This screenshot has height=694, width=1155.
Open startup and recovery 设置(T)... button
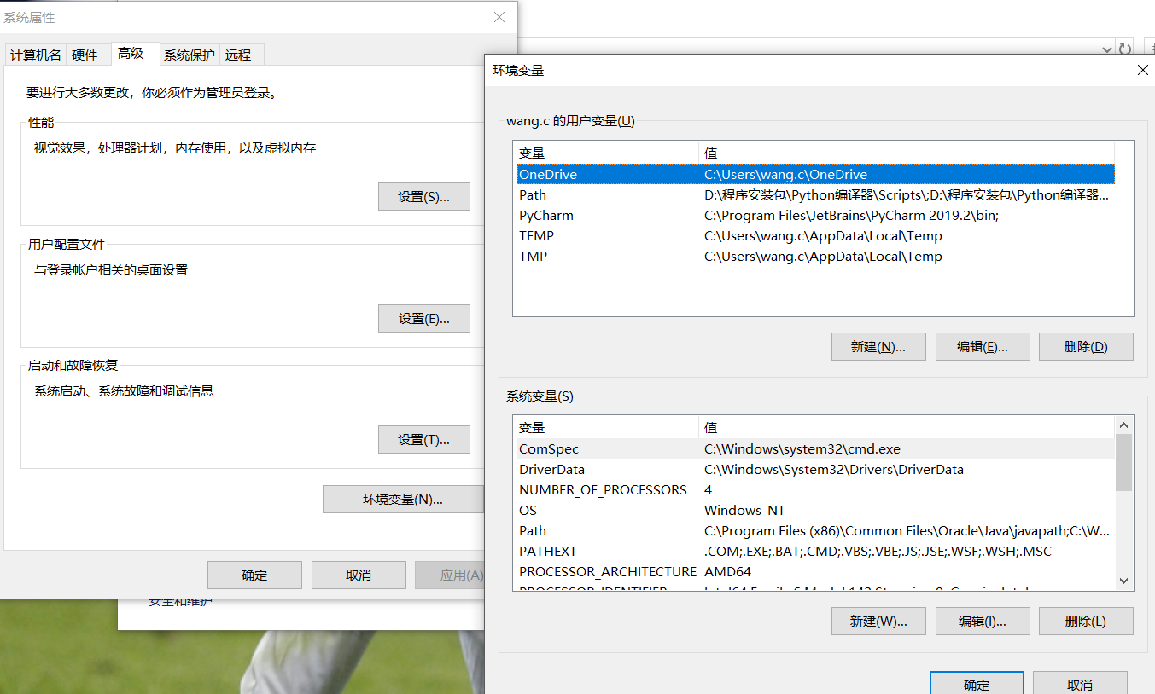[x=424, y=439]
